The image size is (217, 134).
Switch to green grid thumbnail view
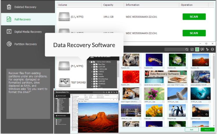tap(197, 49)
